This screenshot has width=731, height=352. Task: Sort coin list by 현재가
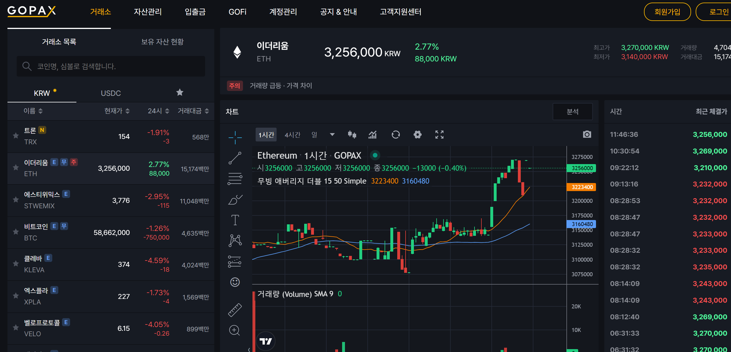click(117, 111)
